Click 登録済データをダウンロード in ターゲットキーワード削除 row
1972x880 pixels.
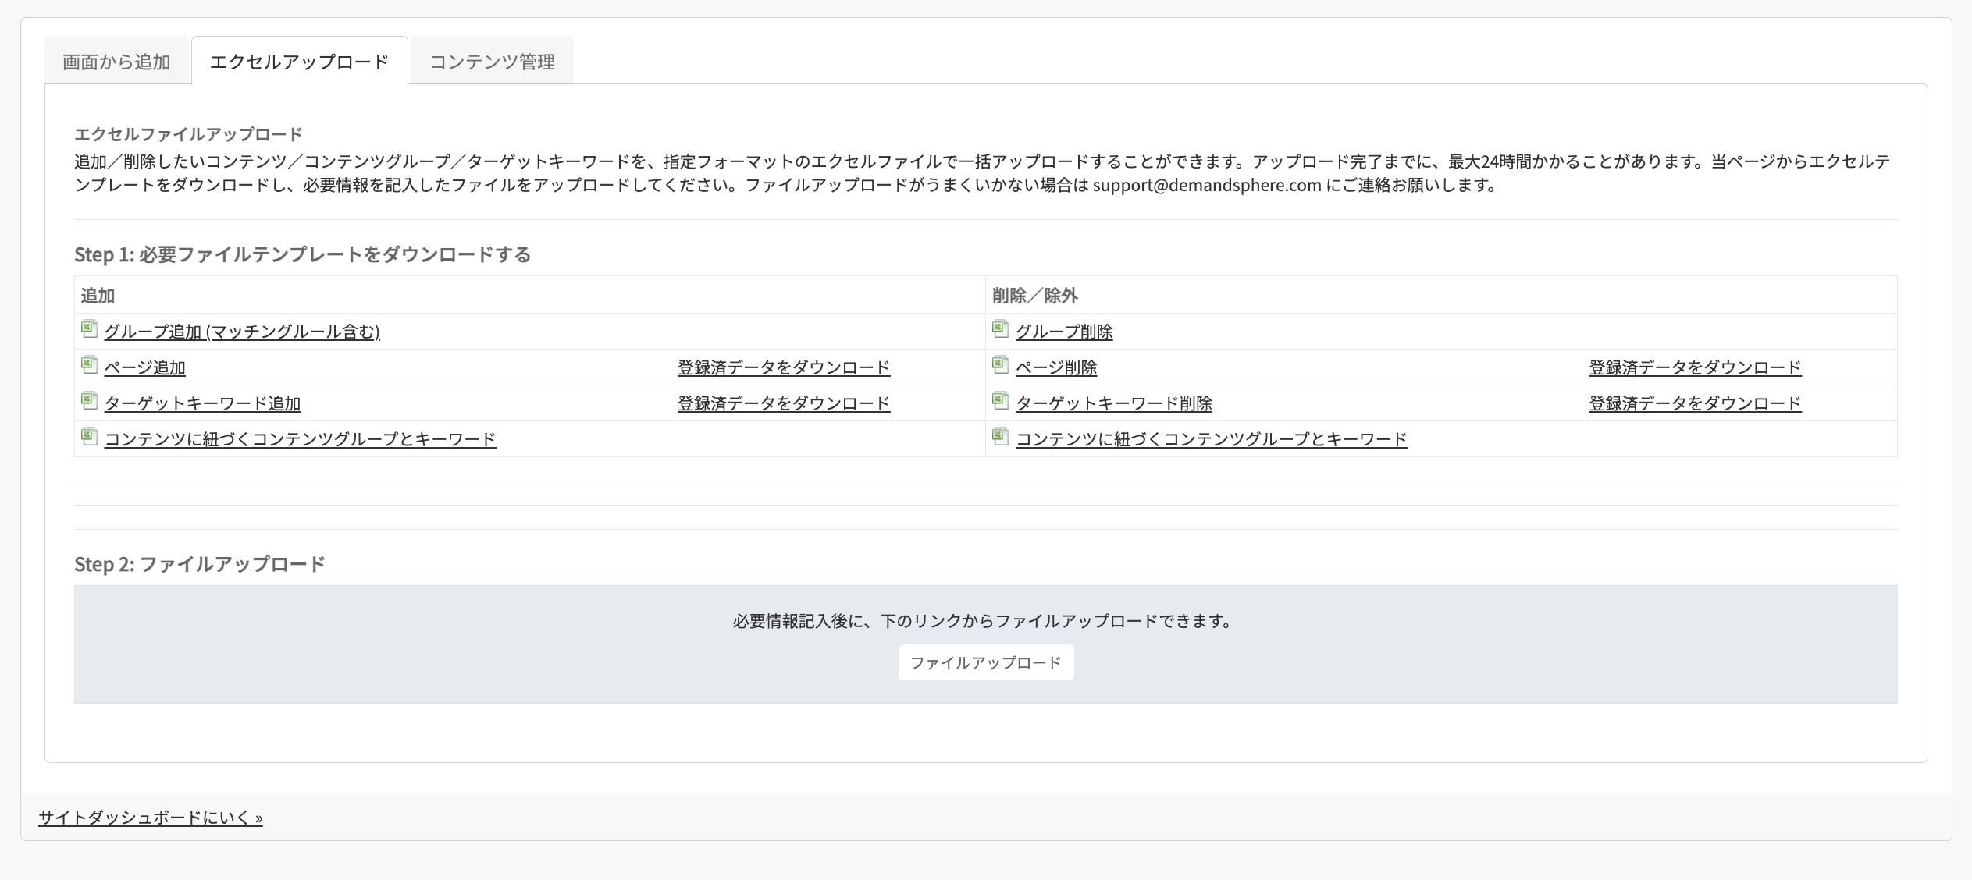[1695, 403]
